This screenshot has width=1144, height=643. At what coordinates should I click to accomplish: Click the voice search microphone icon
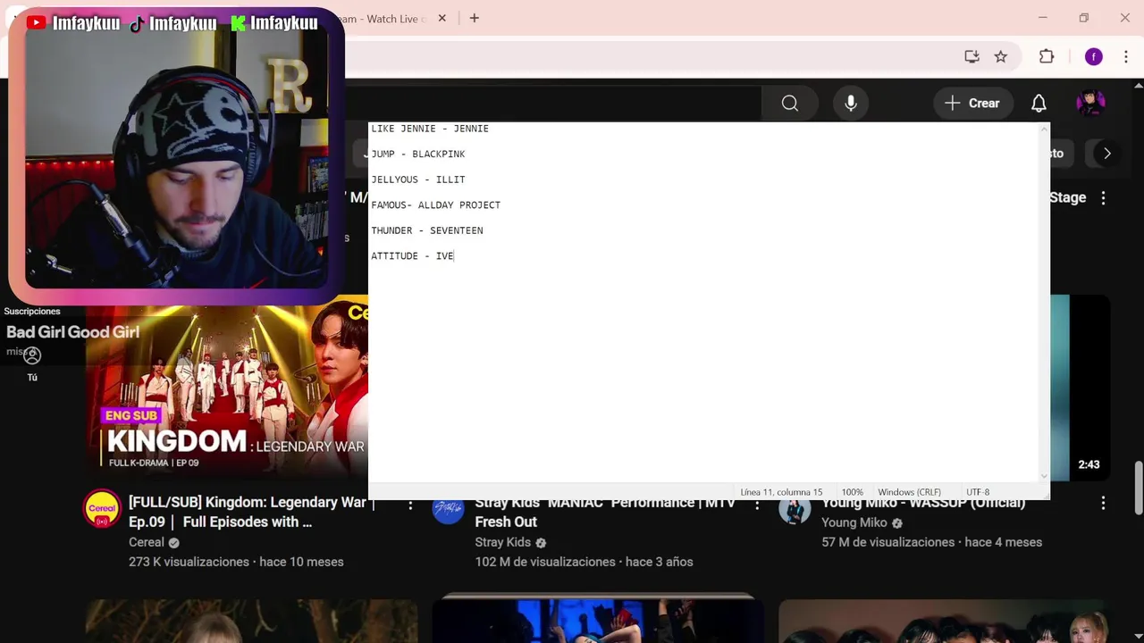click(x=851, y=104)
